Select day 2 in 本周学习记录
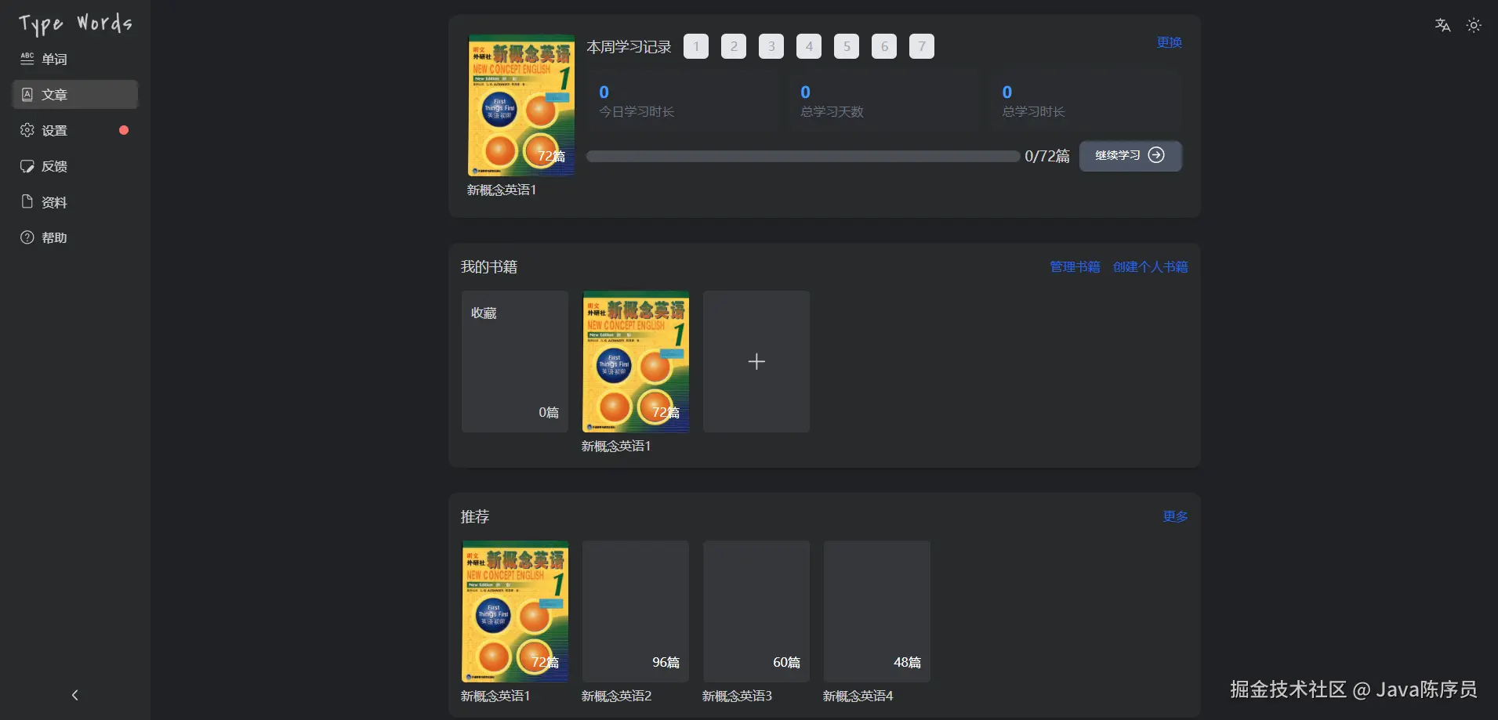 pos(734,46)
